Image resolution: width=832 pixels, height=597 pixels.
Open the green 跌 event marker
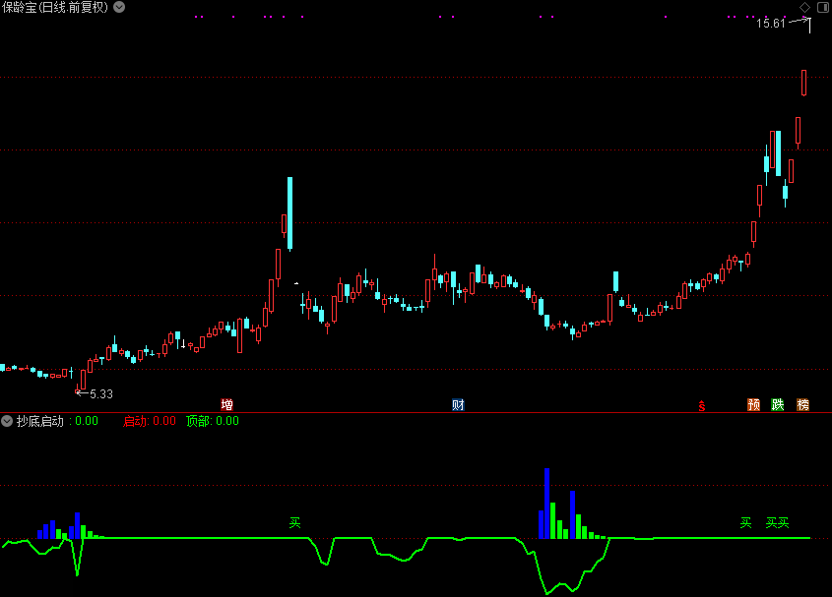(x=777, y=405)
